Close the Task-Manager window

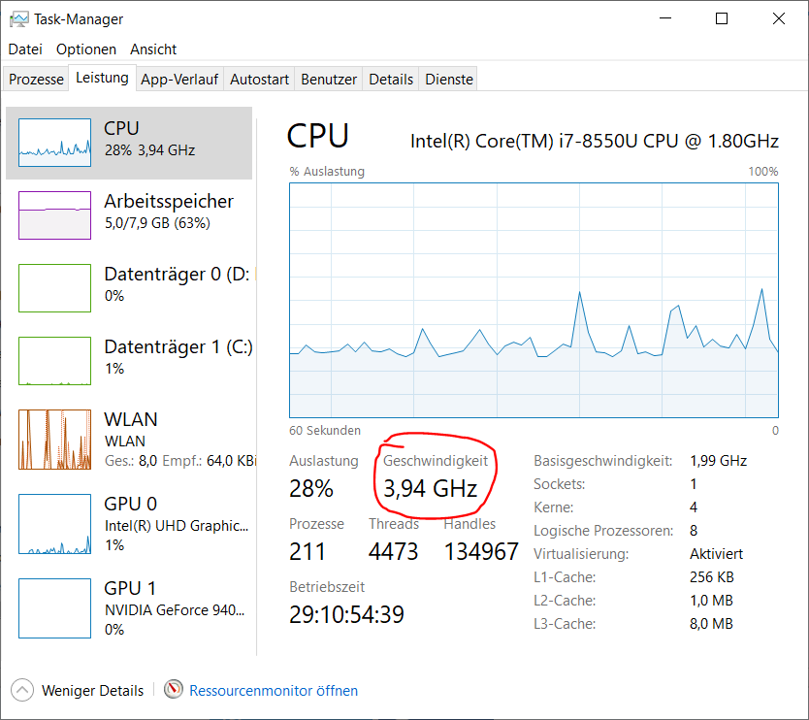pos(779,18)
